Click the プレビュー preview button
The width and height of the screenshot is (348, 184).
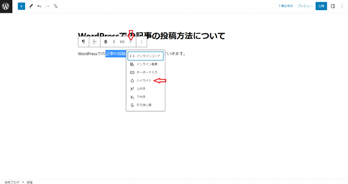click(305, 6)
